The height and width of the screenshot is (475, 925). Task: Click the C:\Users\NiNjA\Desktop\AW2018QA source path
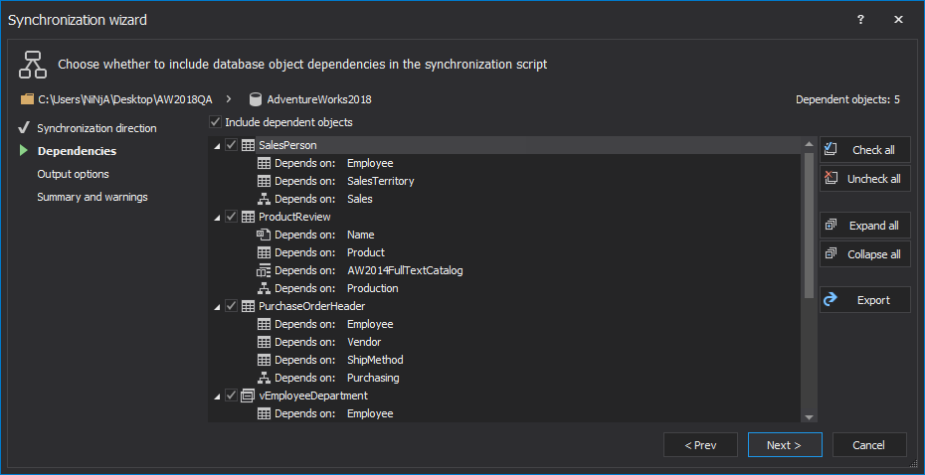click(x=125, y=99)
